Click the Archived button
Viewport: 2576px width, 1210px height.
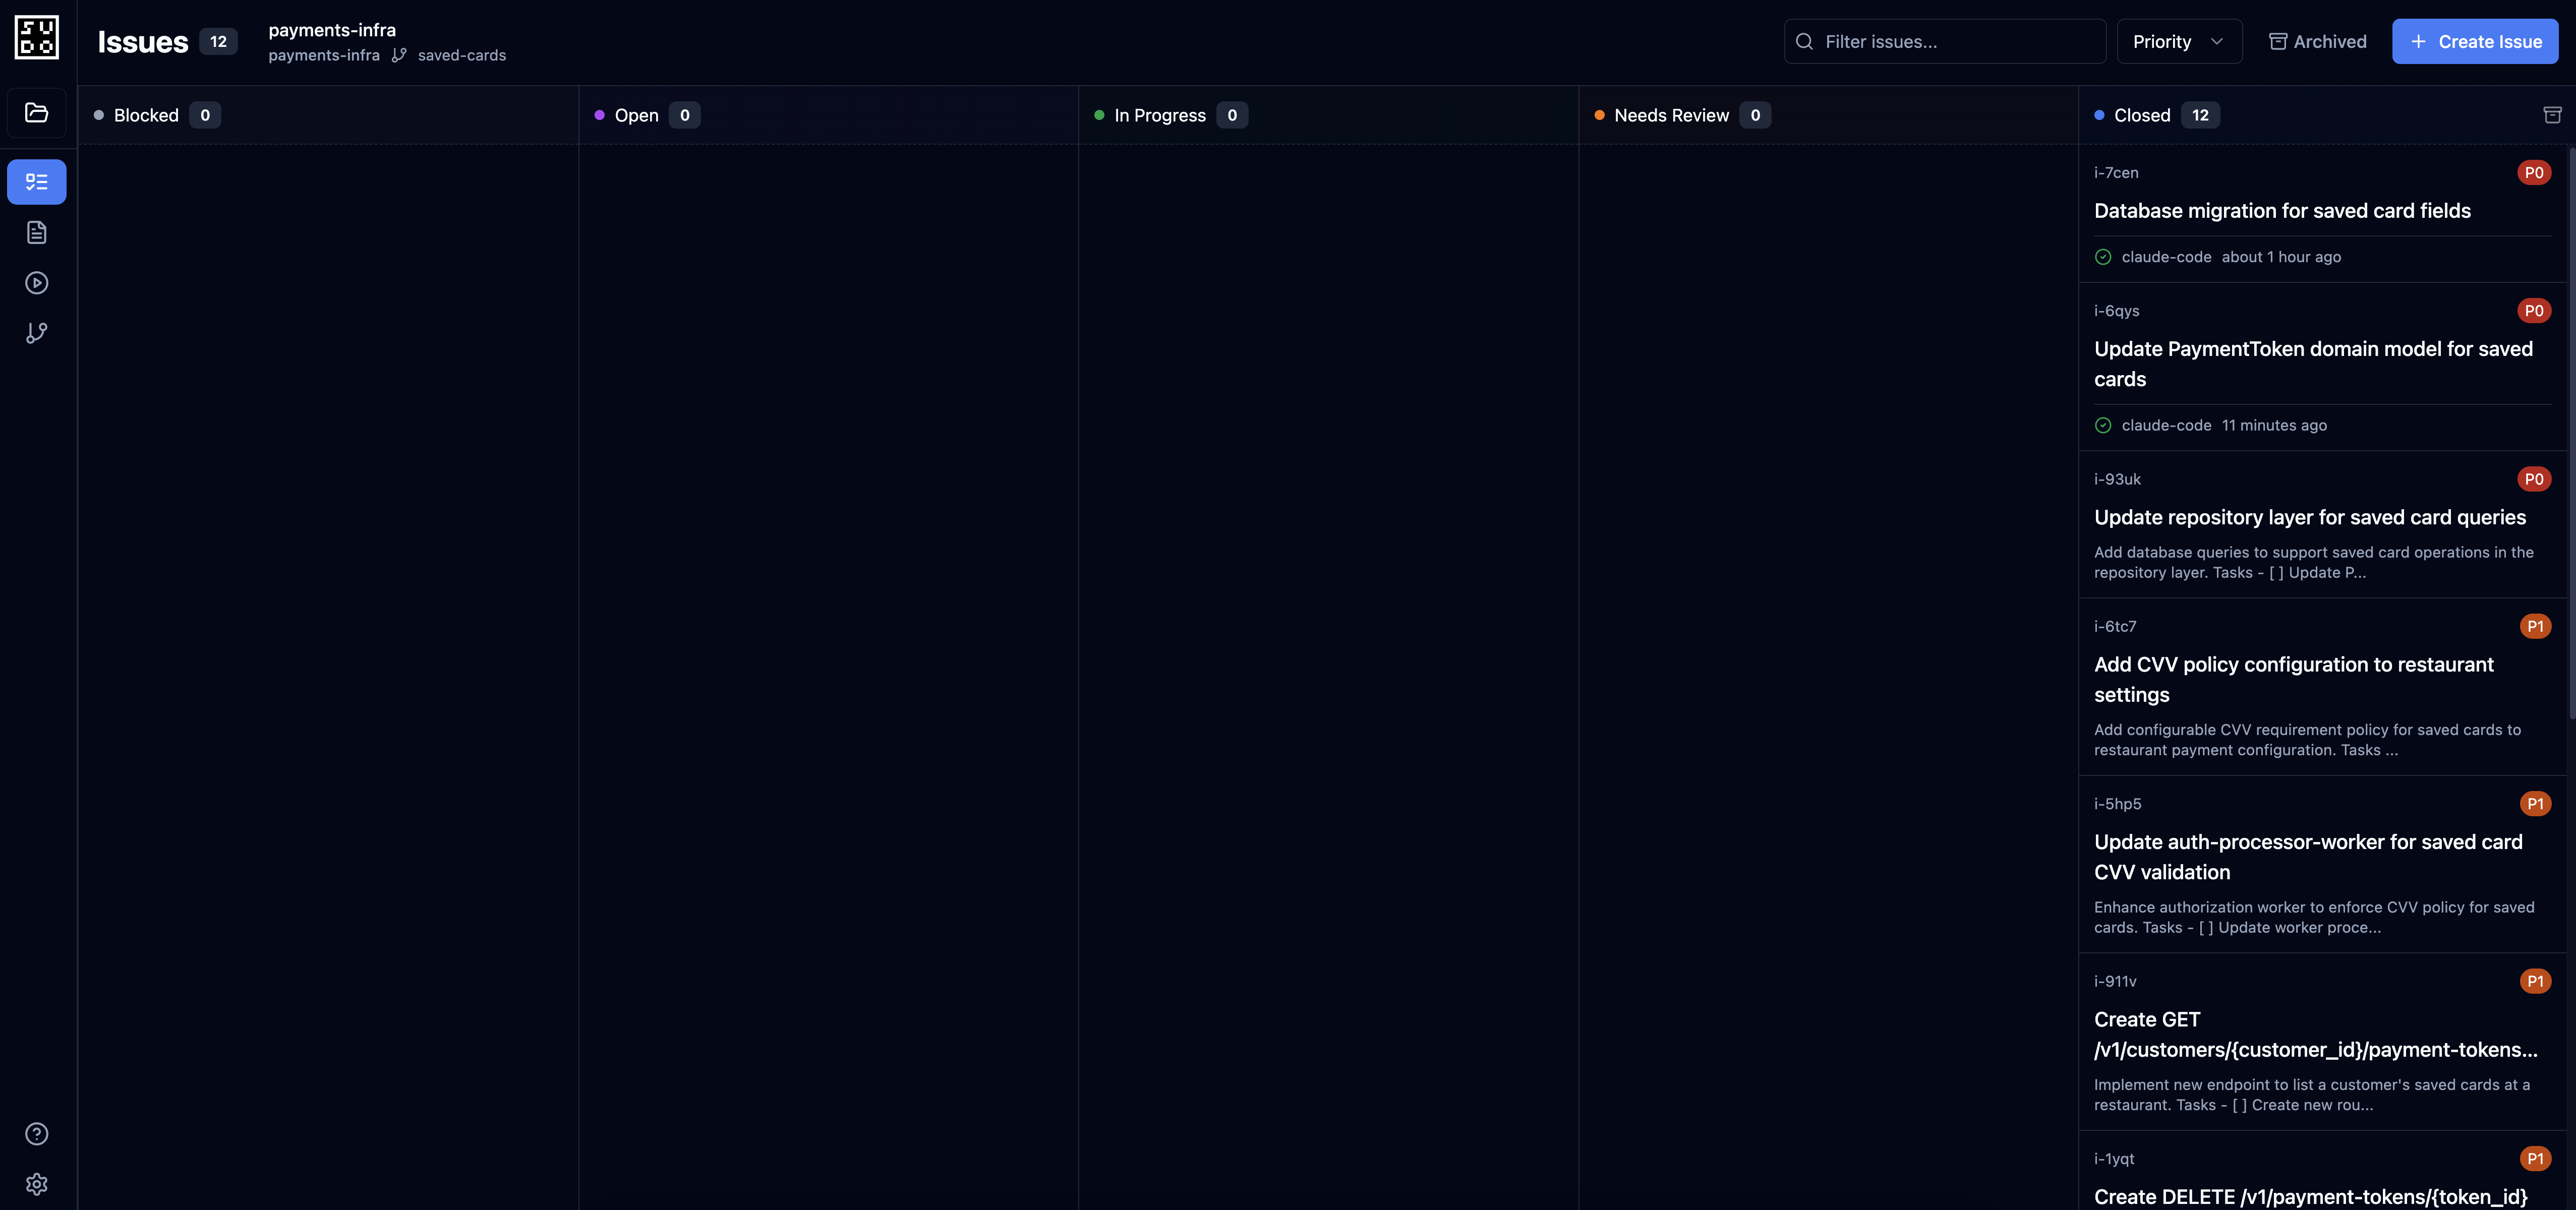point(2317,41)
